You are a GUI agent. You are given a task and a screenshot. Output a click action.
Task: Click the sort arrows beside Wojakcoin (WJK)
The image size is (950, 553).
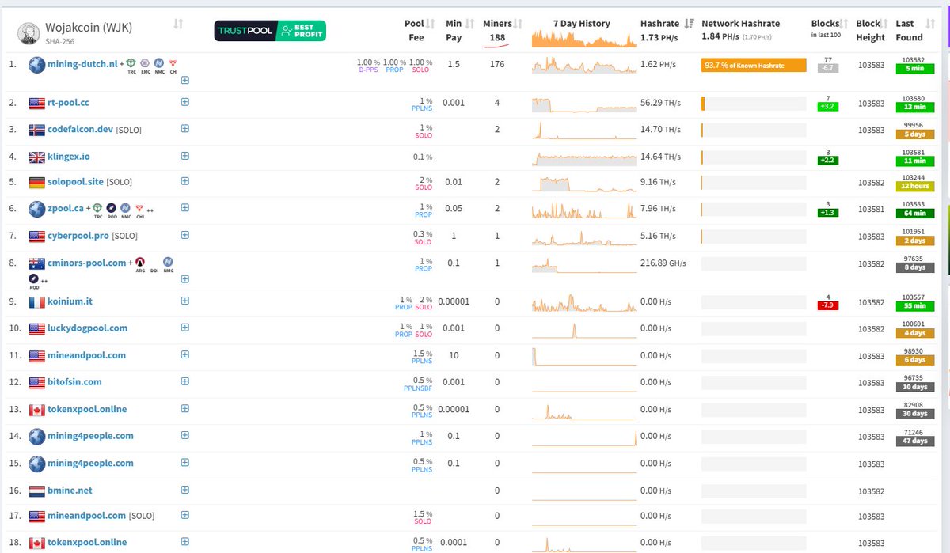[x=178, y=25]
